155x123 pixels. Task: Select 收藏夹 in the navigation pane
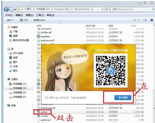click(13, 27)
